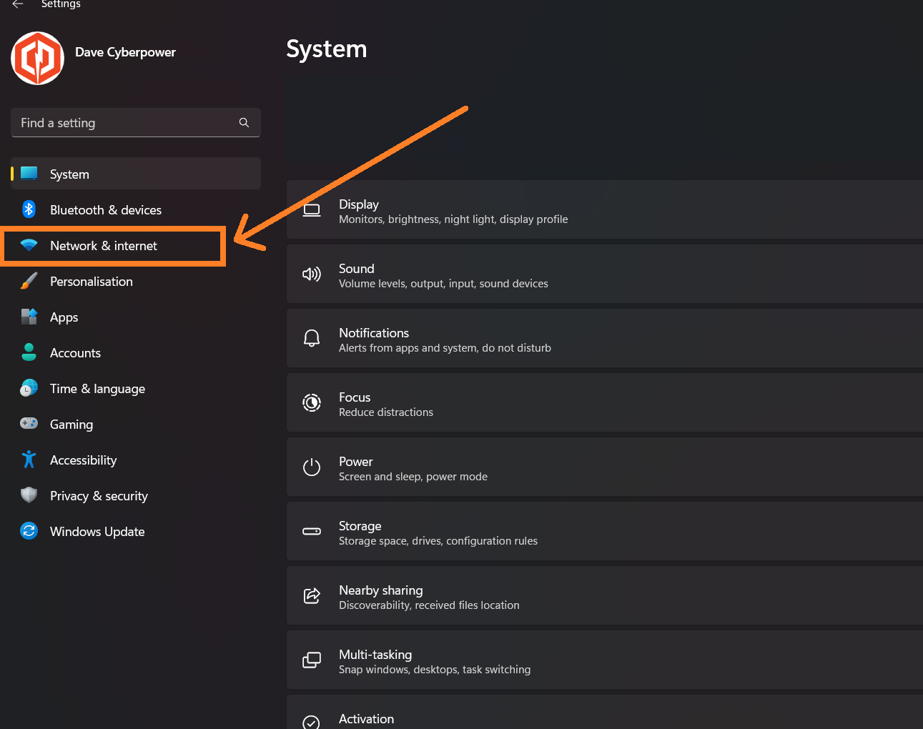Go to Time & language settings
The height and width of the screenshot is (729, 923).
pos(97,389)
